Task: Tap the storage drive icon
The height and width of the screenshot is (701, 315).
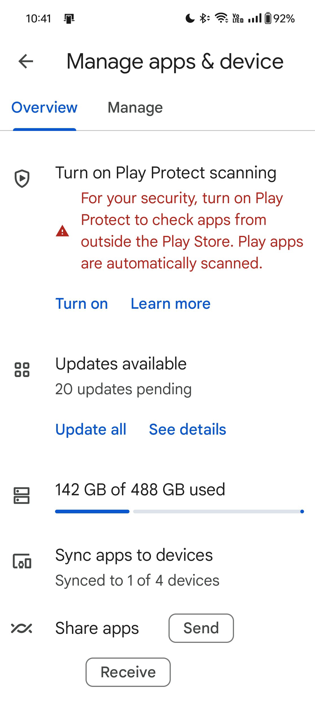Action: (x=21, y=496)
